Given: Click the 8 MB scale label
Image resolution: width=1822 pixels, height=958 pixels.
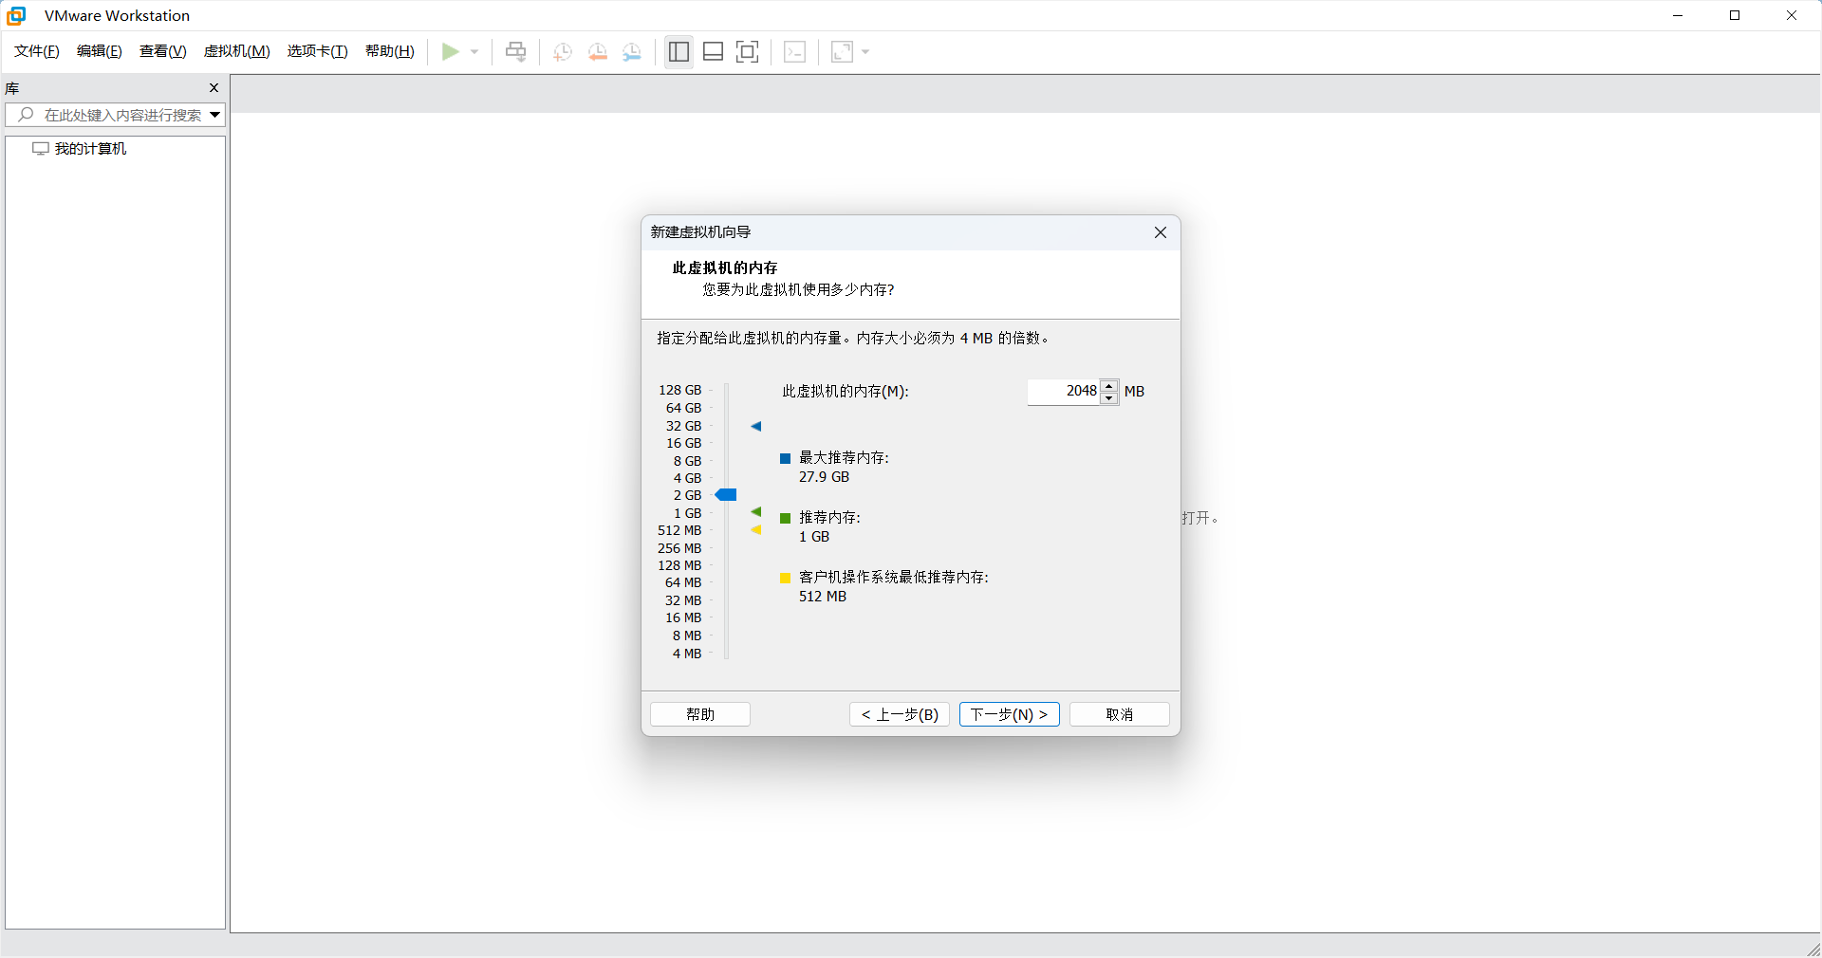Looking at the screenshot, I should click(x=687, y=636).
